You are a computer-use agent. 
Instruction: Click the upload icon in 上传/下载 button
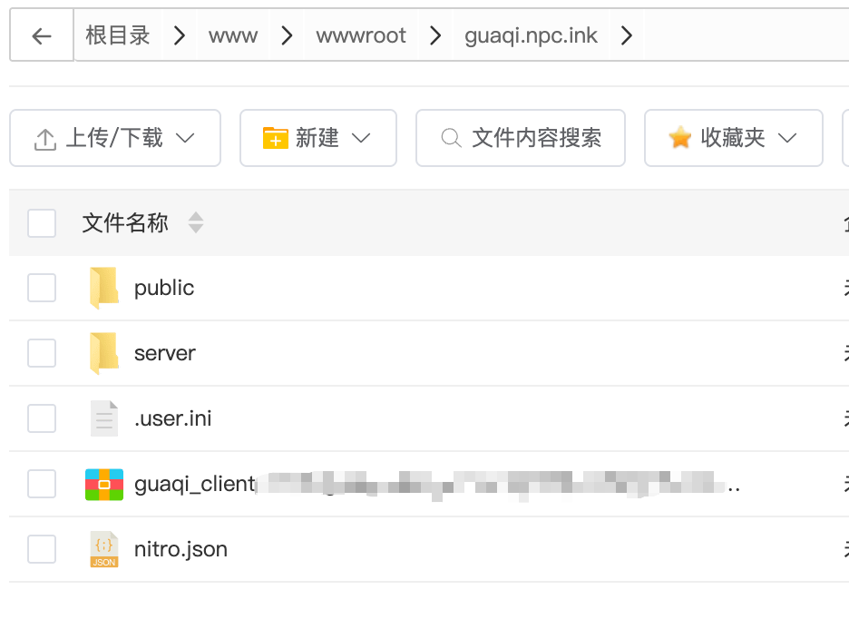tap(45, 139)
